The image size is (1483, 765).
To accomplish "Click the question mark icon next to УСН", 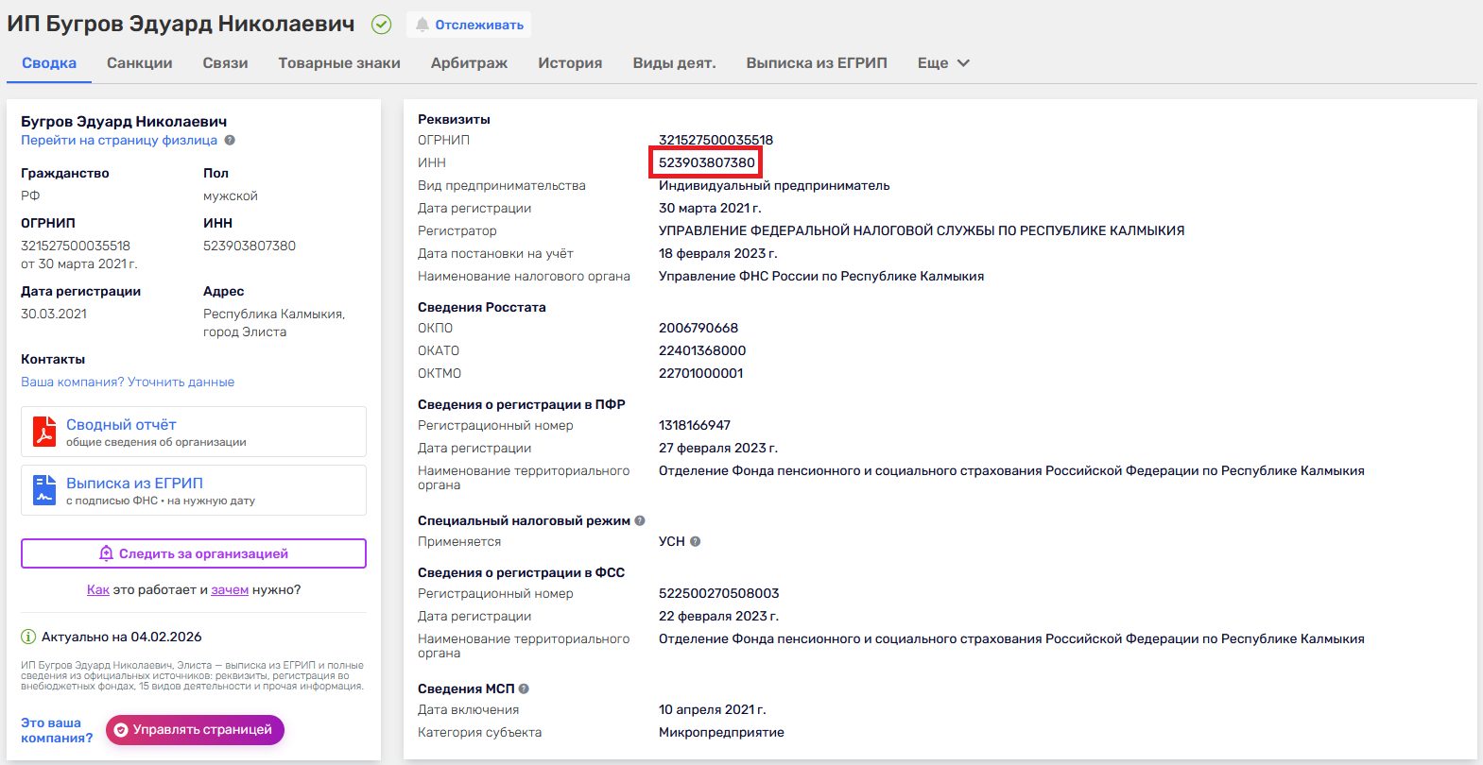I will pyautogui.click(x=696, y=542).
